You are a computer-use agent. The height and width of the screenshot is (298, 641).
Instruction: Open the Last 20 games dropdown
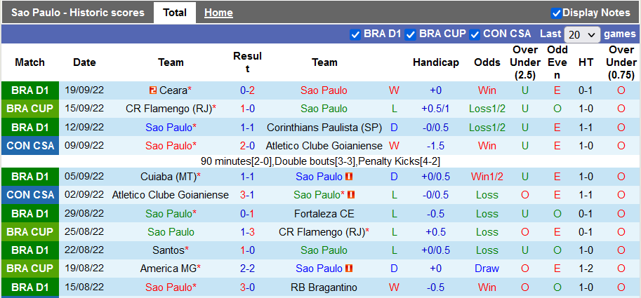(x=582, y=34)
